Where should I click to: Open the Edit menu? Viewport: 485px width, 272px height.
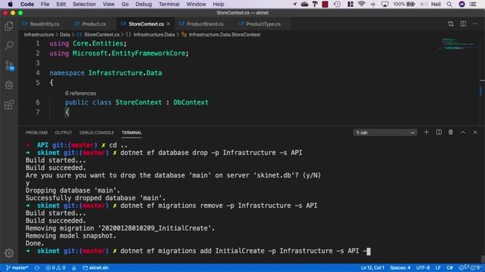[61, 4]
